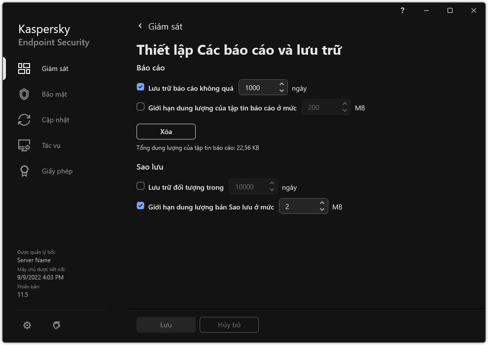
Task: Click the Hủy bỏ cancel button
Action: pos(229,325)
